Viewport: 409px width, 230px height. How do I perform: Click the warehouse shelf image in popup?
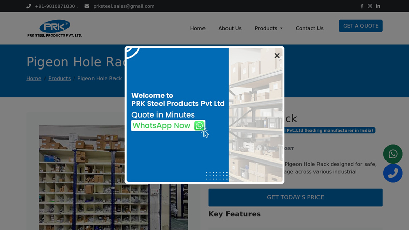pyautogui.click(x=255, y=114)
